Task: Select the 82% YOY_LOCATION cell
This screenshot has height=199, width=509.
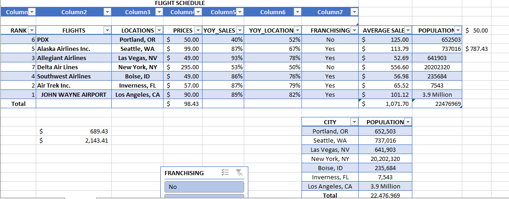Action: tap(273, 95)
